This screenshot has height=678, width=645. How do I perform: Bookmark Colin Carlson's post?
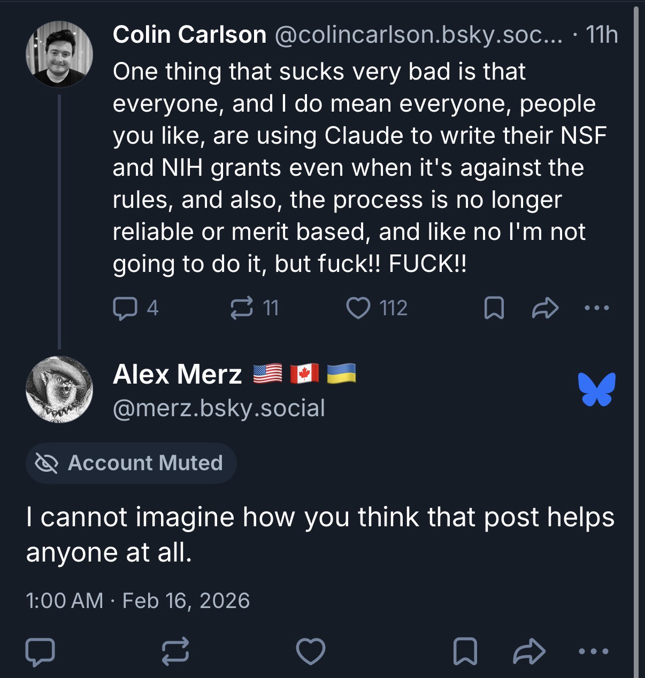pyautogui.click(x=493, y=308)
